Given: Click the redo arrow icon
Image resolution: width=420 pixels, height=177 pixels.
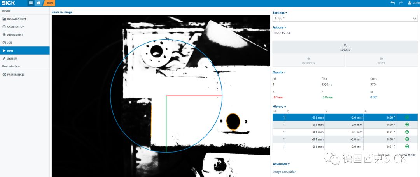Looking at the screenshot, I should coord(401,3).
